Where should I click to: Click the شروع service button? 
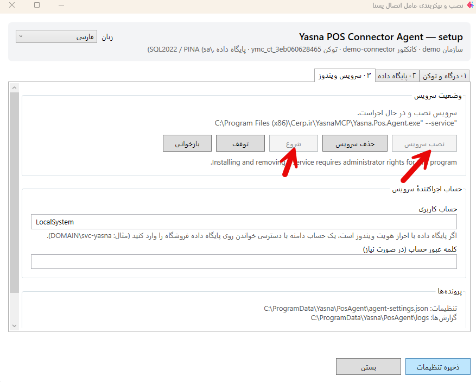(293, 143)
